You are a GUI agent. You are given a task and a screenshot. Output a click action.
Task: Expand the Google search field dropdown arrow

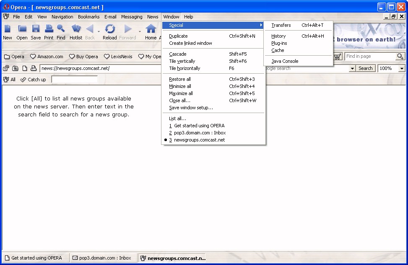(352, 68)
